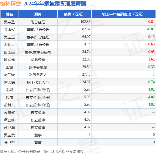Select name cell 金耀青
This screenshot has width=156, height=154.
pos(9,45)
